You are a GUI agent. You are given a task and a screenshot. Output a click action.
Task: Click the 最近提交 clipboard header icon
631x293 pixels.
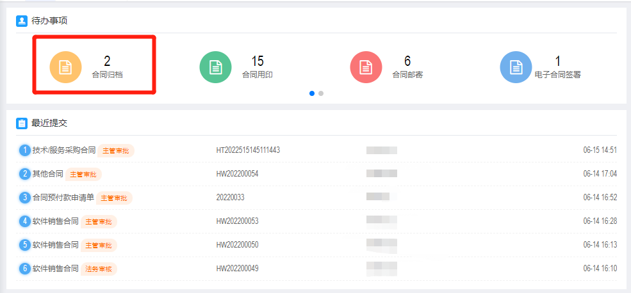(x=21, y=123)
